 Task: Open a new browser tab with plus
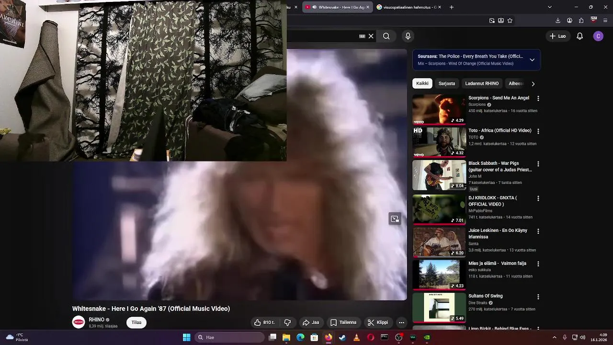pyautogui.click(x=451, y=7)
